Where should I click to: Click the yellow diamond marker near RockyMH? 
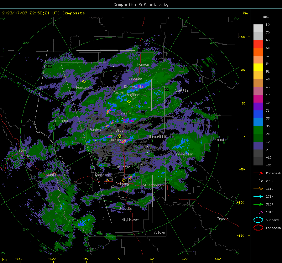pos(84,82)
